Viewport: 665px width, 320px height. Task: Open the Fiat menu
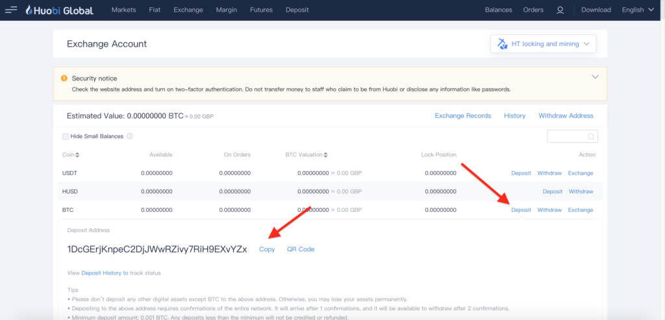pyautogui.click(x=155, y=10)
